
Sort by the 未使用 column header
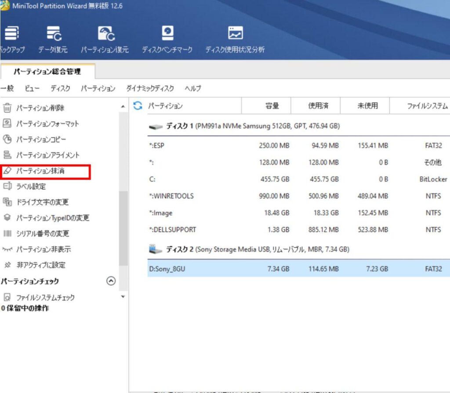pos(365,106)
